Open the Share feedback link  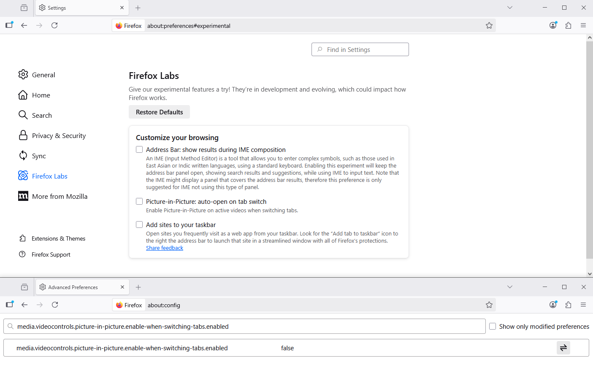(x=165, y=248)
